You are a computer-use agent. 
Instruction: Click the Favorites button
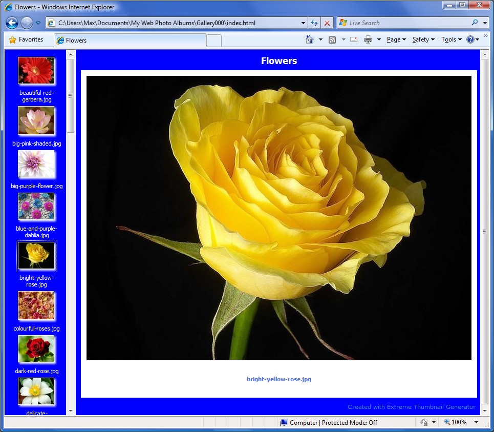click(29, 39)
